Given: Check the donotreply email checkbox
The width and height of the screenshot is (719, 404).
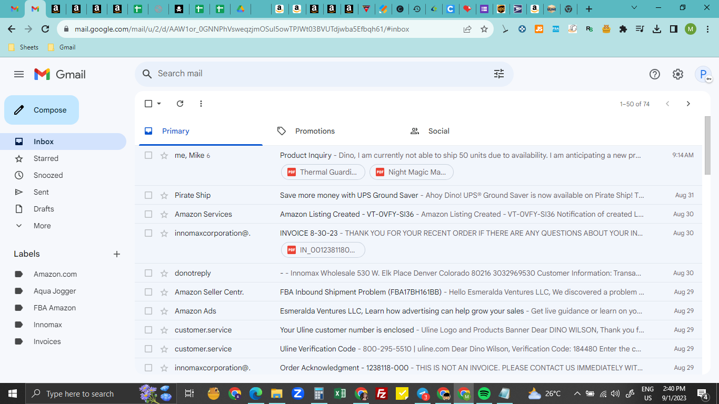Looking at the screenshot, I should pyautogui.click(x=148, y=273).
